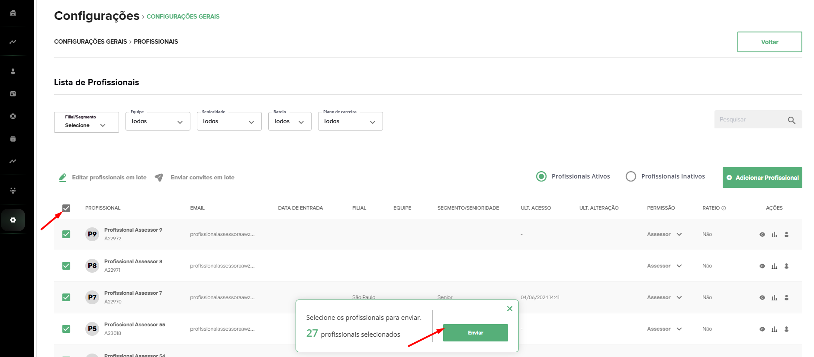Open the Filial/Segmento dropdown
This screenshot has height=357, width=814.
86,122
